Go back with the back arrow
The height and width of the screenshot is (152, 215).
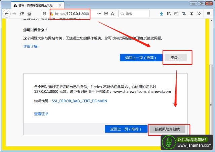click(x=7, y=14)
